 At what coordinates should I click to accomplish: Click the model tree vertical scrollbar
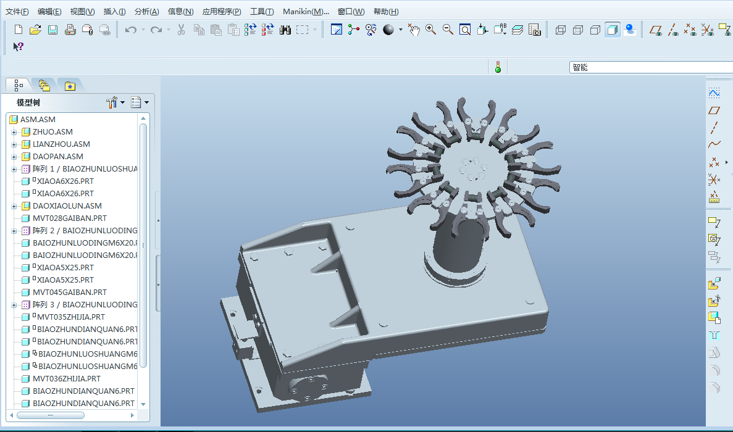(x=143, y=247)
